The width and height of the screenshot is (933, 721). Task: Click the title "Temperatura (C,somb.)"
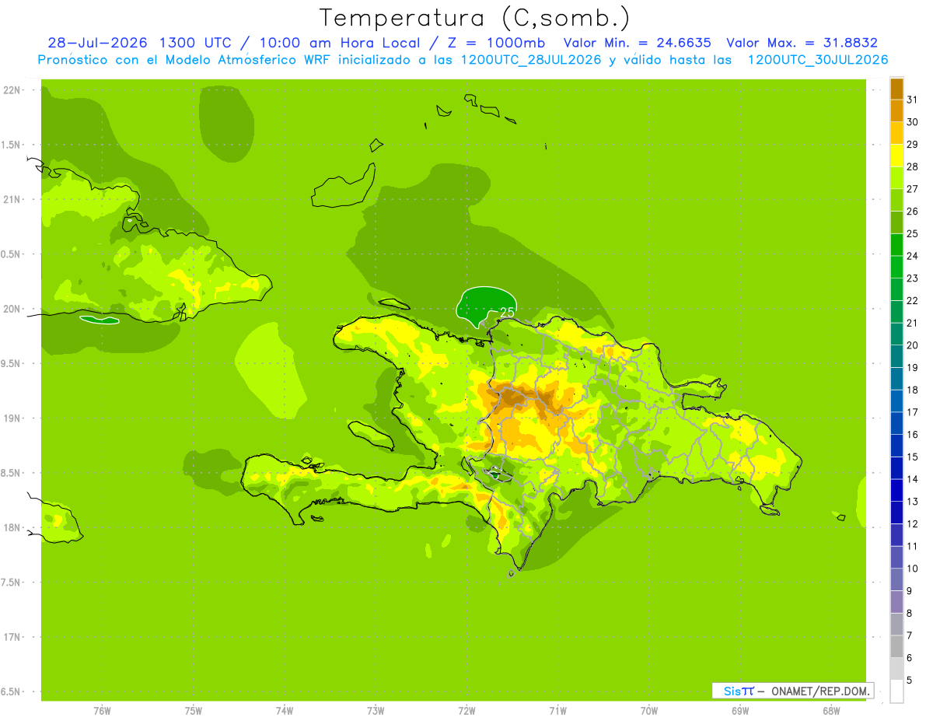474,18
